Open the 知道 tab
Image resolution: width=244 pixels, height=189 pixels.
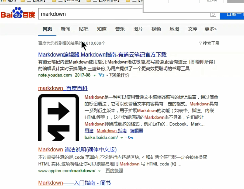tap(102, 29)
